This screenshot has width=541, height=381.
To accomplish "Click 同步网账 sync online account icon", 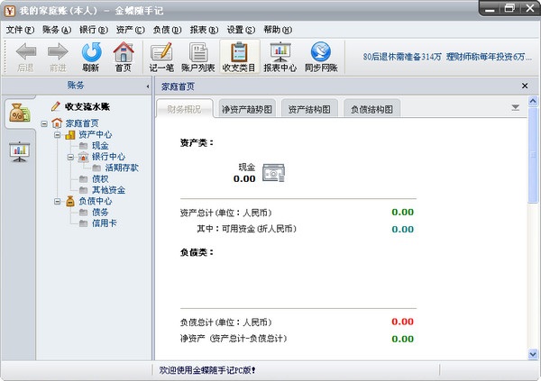I will click(320, 56).
